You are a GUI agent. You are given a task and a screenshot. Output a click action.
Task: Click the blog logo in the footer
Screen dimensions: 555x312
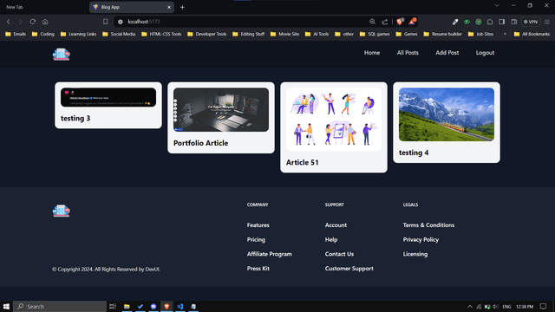point(62,211)
